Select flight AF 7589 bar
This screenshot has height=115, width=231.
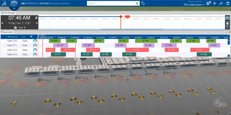pyautogui.click(x=129, y=54)
